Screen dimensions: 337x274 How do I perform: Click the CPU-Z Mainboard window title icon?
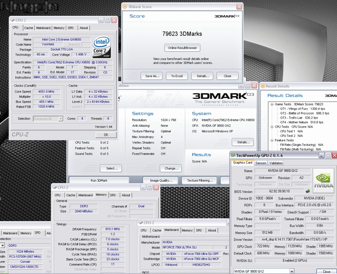point(141,223)
